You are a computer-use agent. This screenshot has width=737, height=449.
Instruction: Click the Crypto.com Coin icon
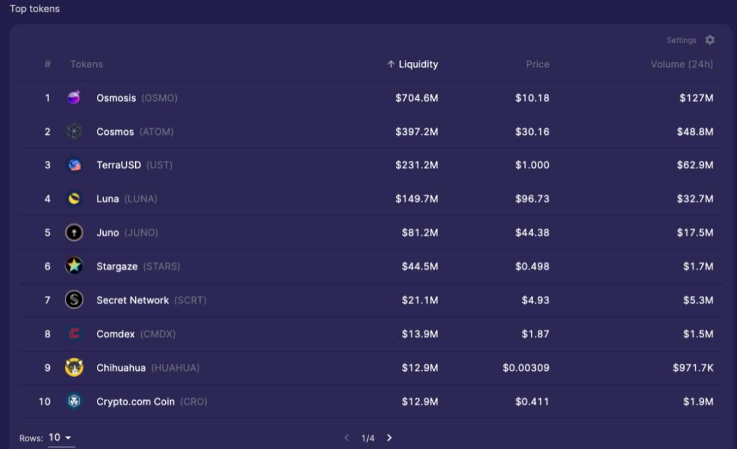pyautogui.click(x=74, y=401)
